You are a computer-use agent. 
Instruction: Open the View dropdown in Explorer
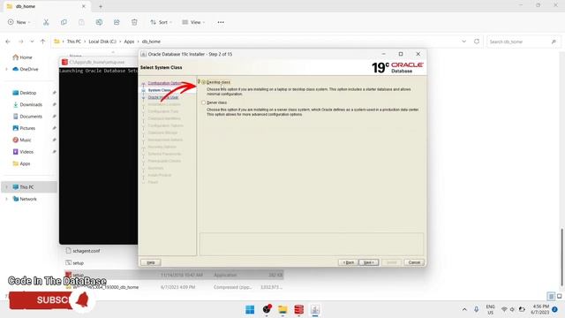[193, 22]
